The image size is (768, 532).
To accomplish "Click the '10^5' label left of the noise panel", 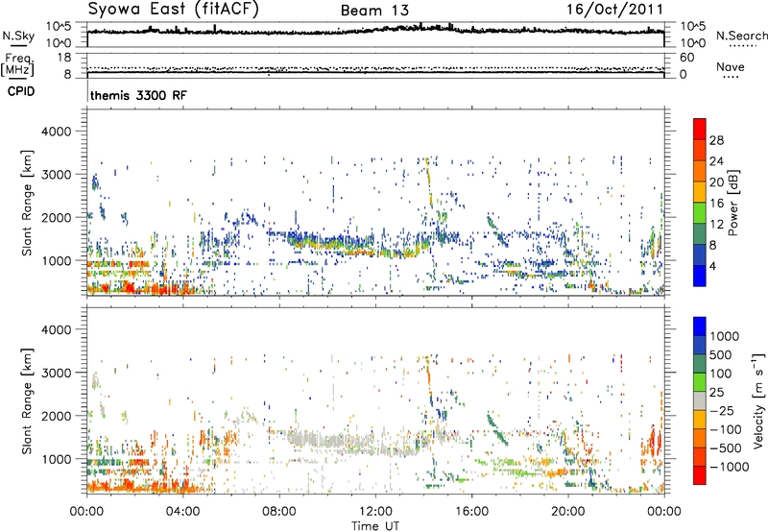I will (x=59, y=26).
